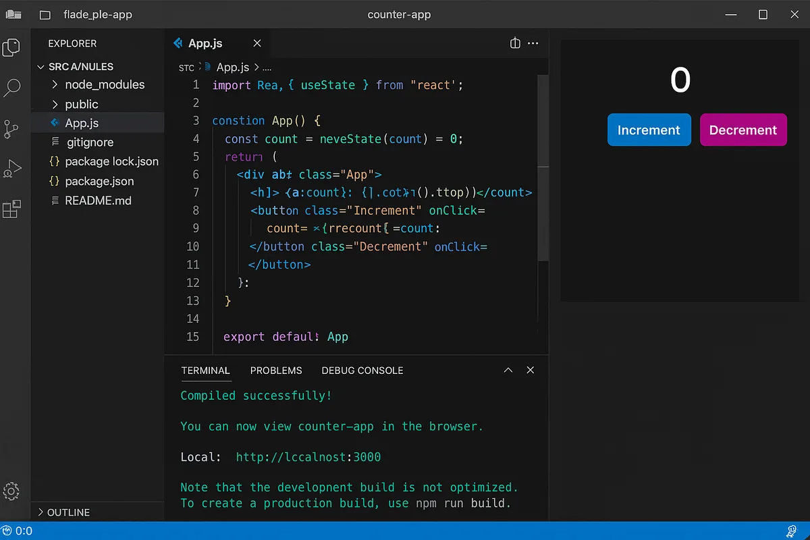Click the 'export default App' code line
The width and height of the screenshot is (810, 540).
(x=286, y=336)
